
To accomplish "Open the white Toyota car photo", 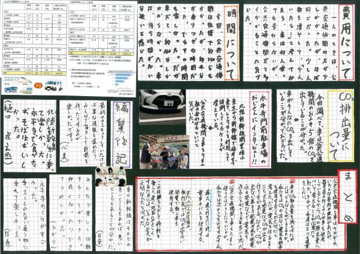I will pyautogui.click(x=163, y=107).
